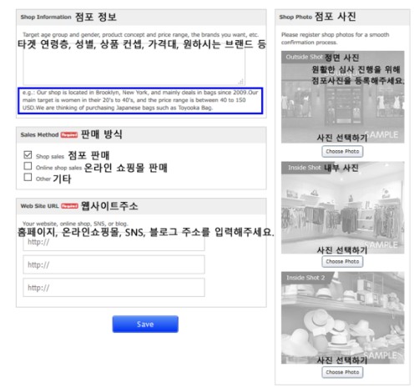Choose Photo for Inside Shot 2

(342, 372)
